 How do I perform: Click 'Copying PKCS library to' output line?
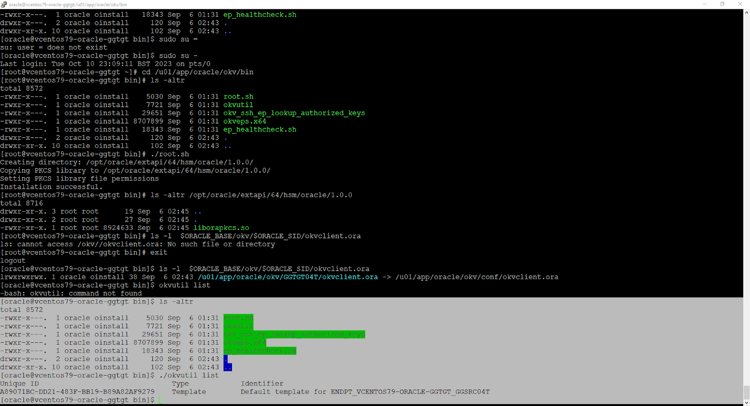pyautogui.click(x=135, y=170)
